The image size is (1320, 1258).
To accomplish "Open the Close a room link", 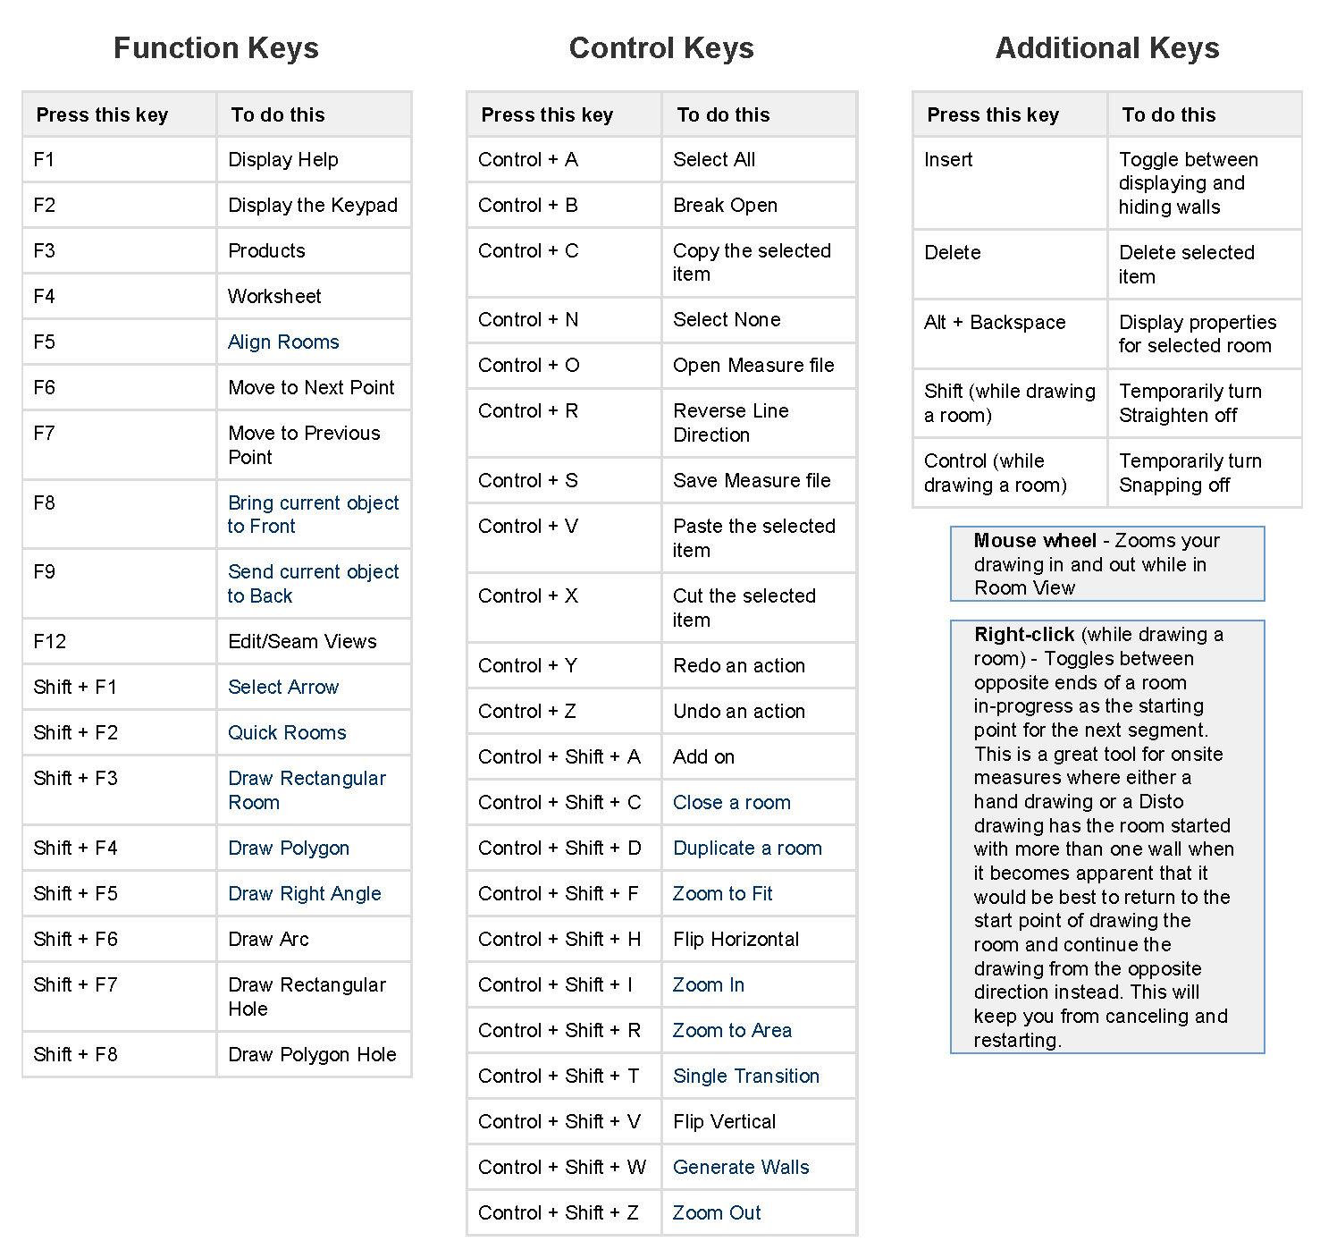I will [731, 802].
